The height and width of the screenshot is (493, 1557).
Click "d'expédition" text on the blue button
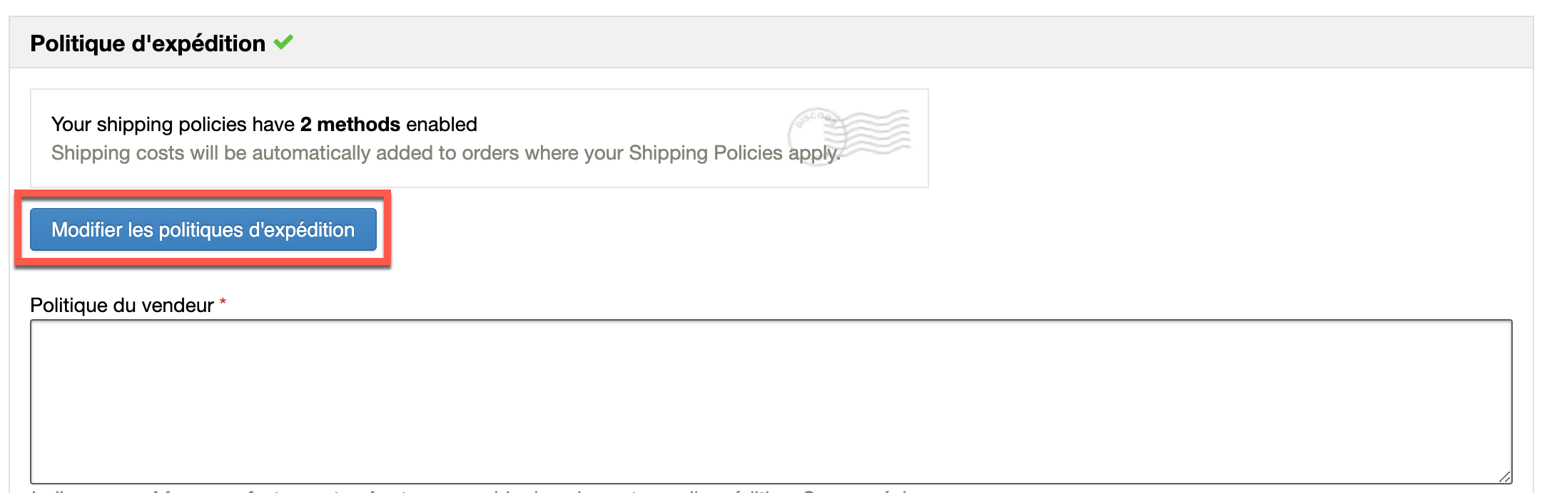[301, 230]
